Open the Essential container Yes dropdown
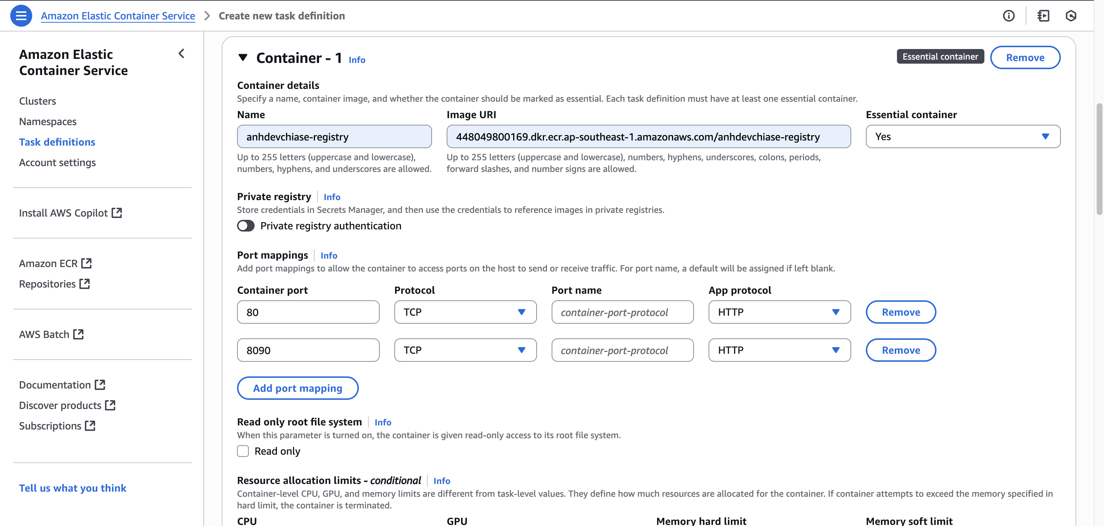 (x=962, y=137)
